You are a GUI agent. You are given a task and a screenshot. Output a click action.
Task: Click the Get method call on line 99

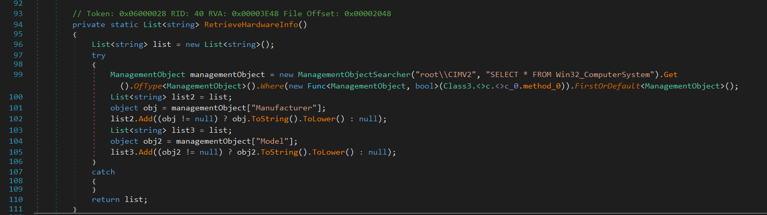click(x=670, y=74)
